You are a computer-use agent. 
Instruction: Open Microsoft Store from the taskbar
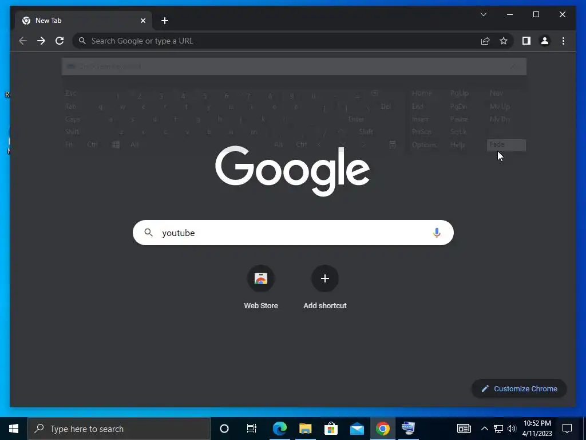[331, 429]
